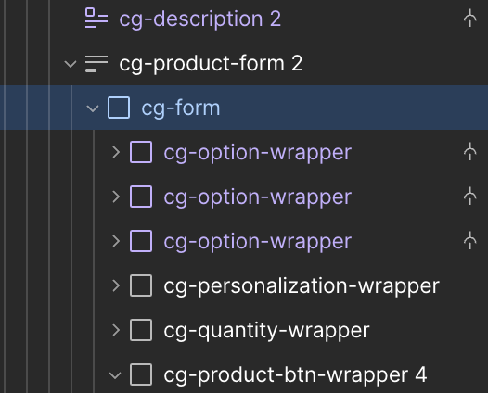Viewport: 488px width, 393px height.
Task: Collapse the cg-product-btn-wrapper 4 element
Action: 115,375
